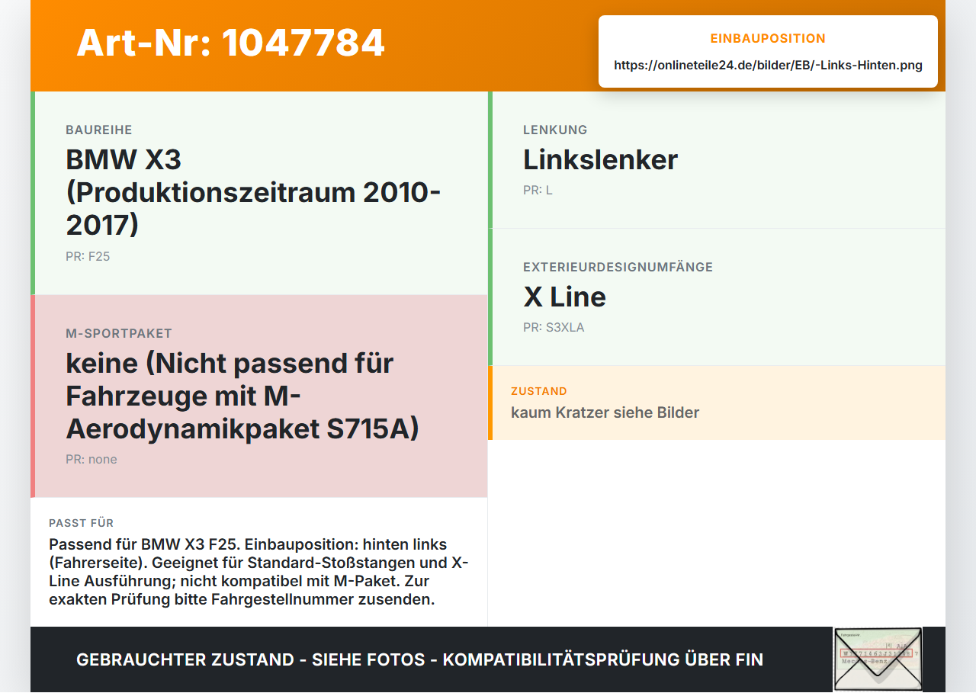Click the LENKUNG label
The height and width of the screenshot is (693, 976).
point(555,130)
